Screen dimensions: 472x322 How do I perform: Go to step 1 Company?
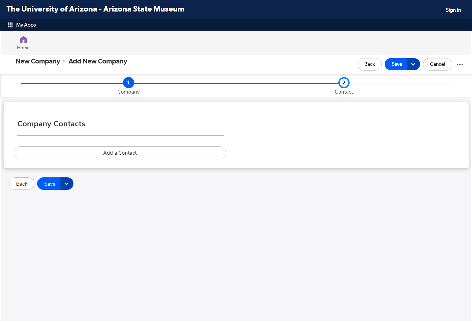coord(129,83)
